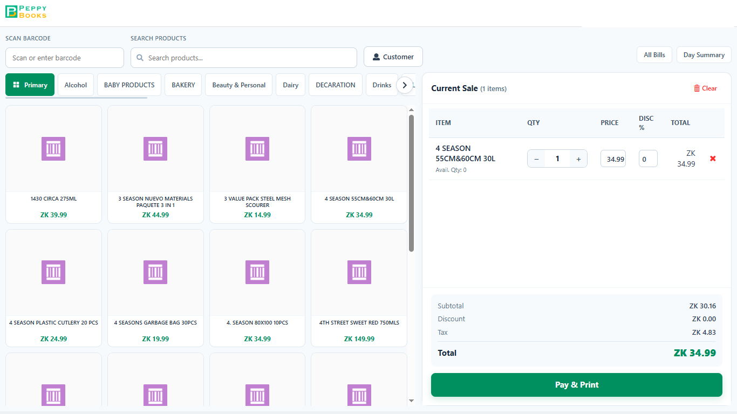This screenshot has height=414, width=737.
Task: Click the Subtotal value ZK 30.16
Action: click(702, 306)
